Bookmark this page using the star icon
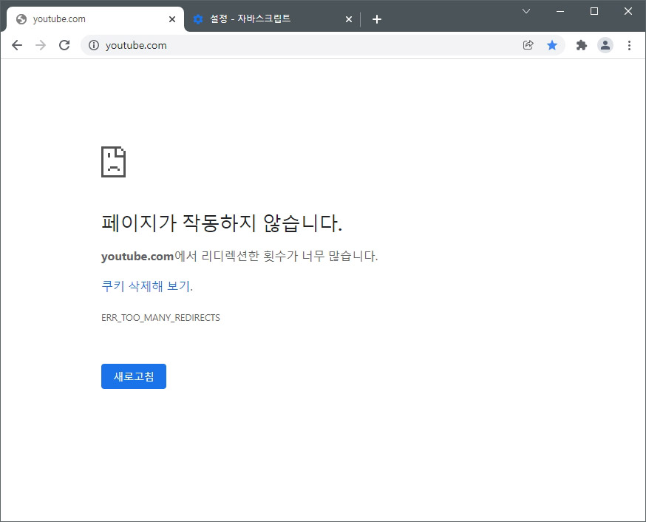646x522 pixels. (x=552, y=44)
